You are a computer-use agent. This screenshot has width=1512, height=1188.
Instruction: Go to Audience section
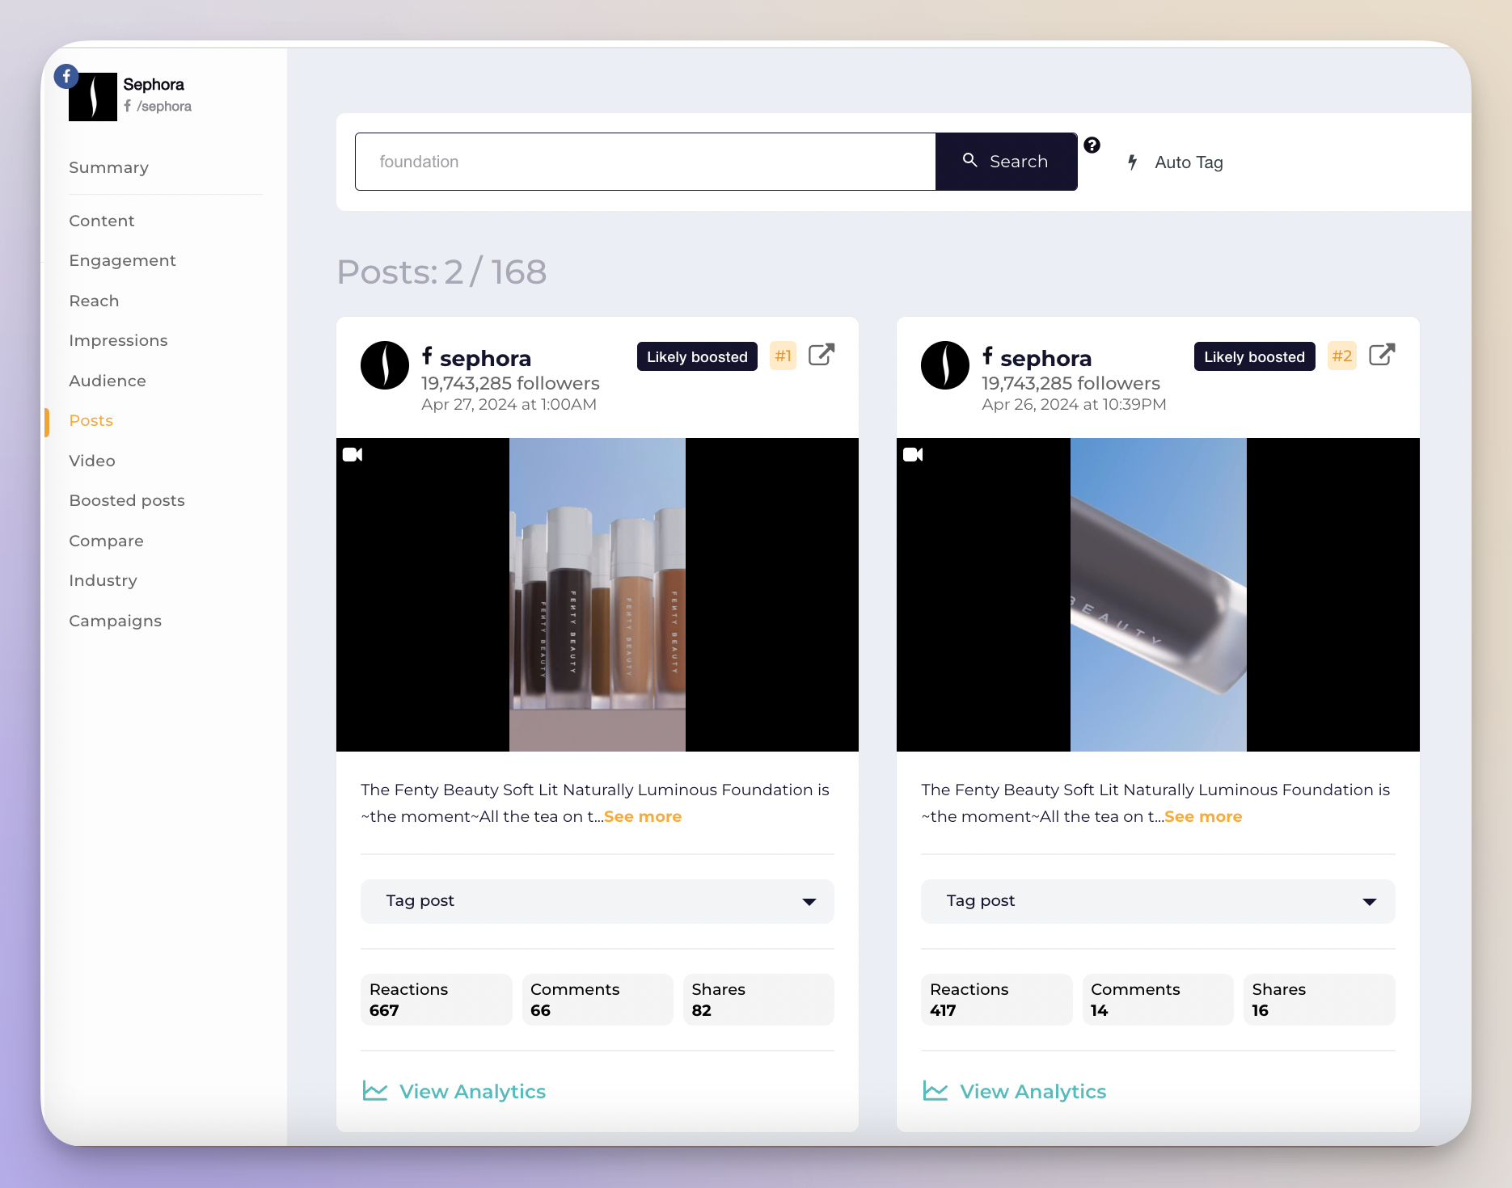pos(108,381)
